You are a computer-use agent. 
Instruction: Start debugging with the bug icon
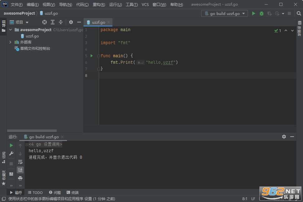[x=262, y=13]
